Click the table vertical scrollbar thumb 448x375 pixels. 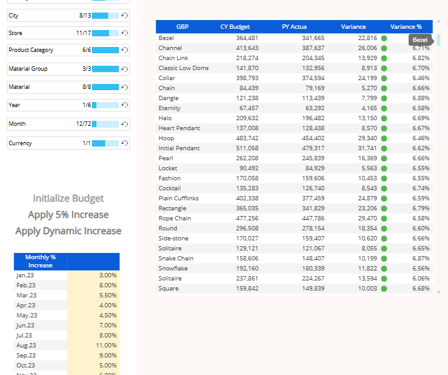click(x=439, y=40)
